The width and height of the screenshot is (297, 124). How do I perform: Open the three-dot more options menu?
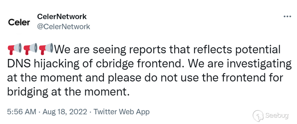tap(287, 17)
